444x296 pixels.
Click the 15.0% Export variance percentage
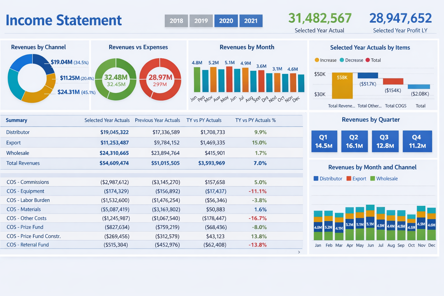(259, 143)
